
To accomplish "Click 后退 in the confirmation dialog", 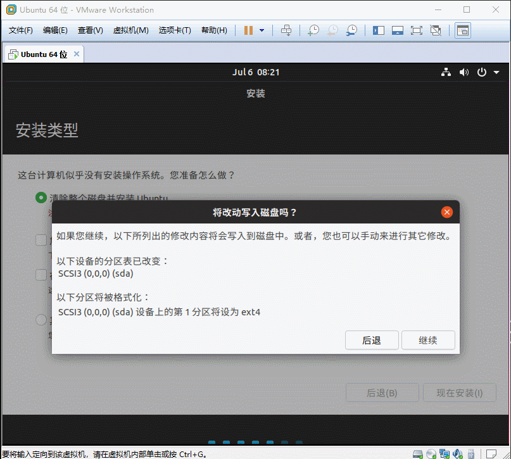I will [372, 340].
